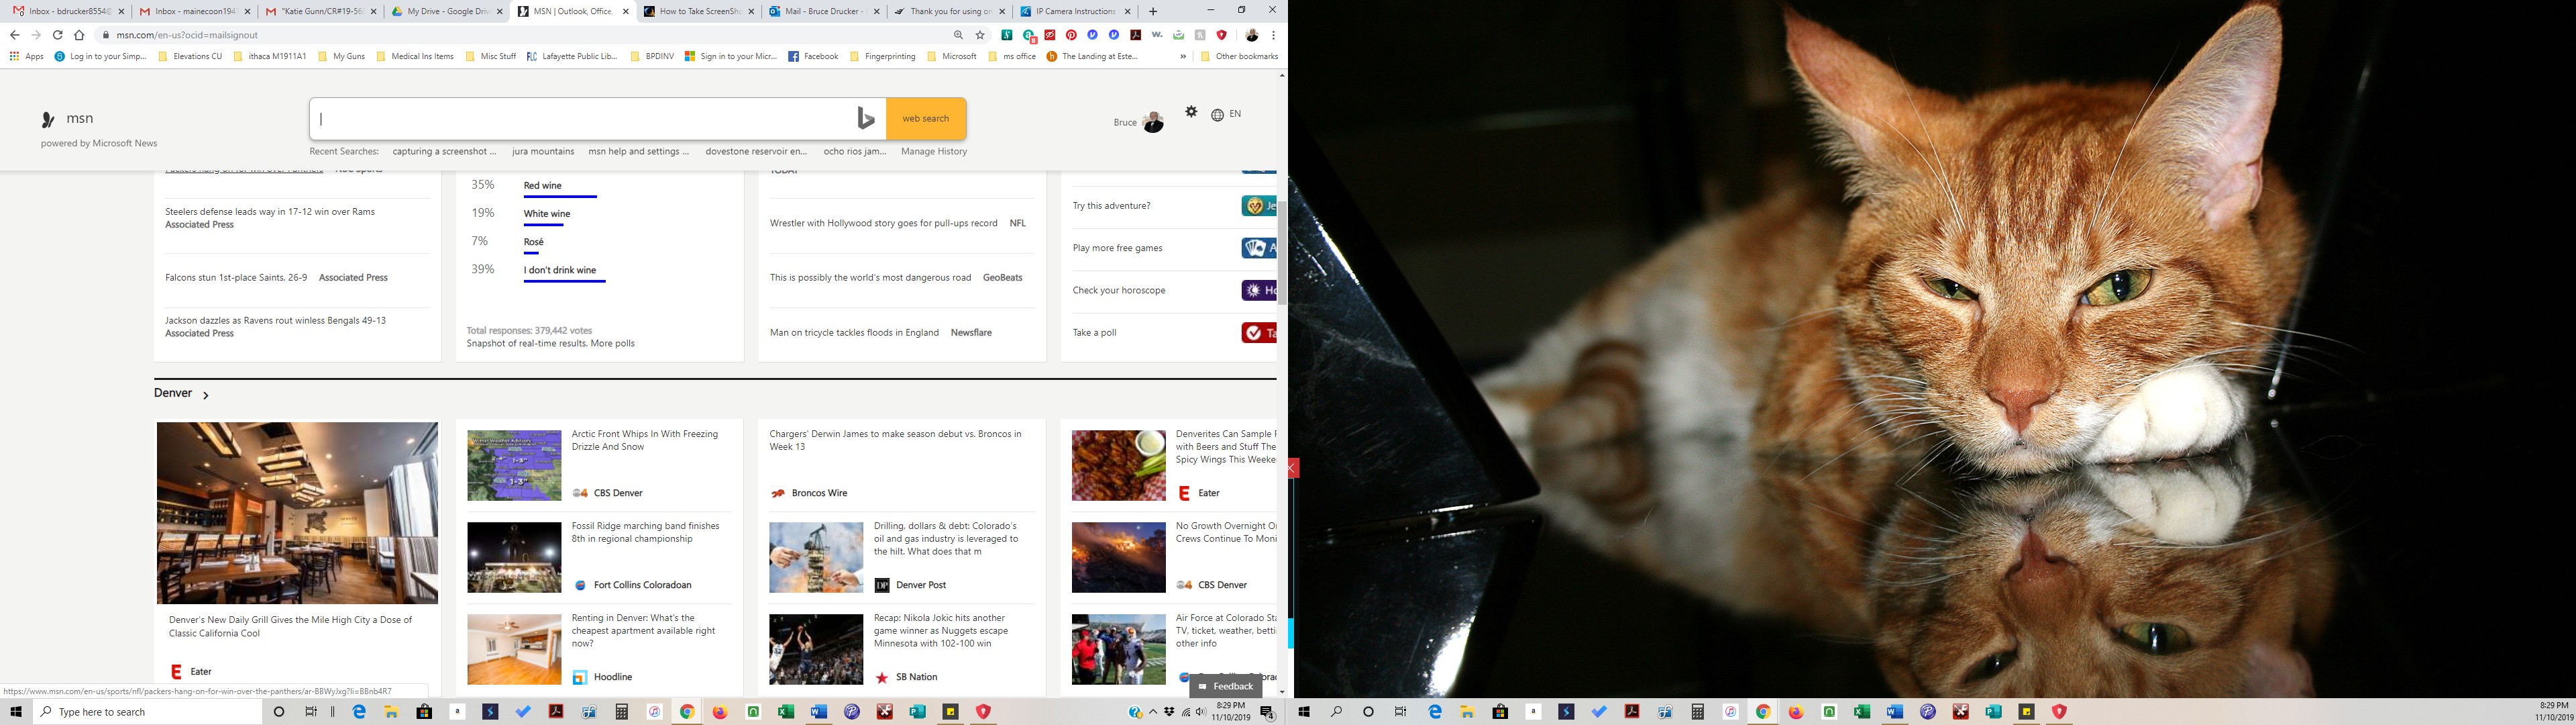Open Calculator from the taskbar with search box
The width and height of the screenshot is (2576, 725).
(x=622, y=712)
